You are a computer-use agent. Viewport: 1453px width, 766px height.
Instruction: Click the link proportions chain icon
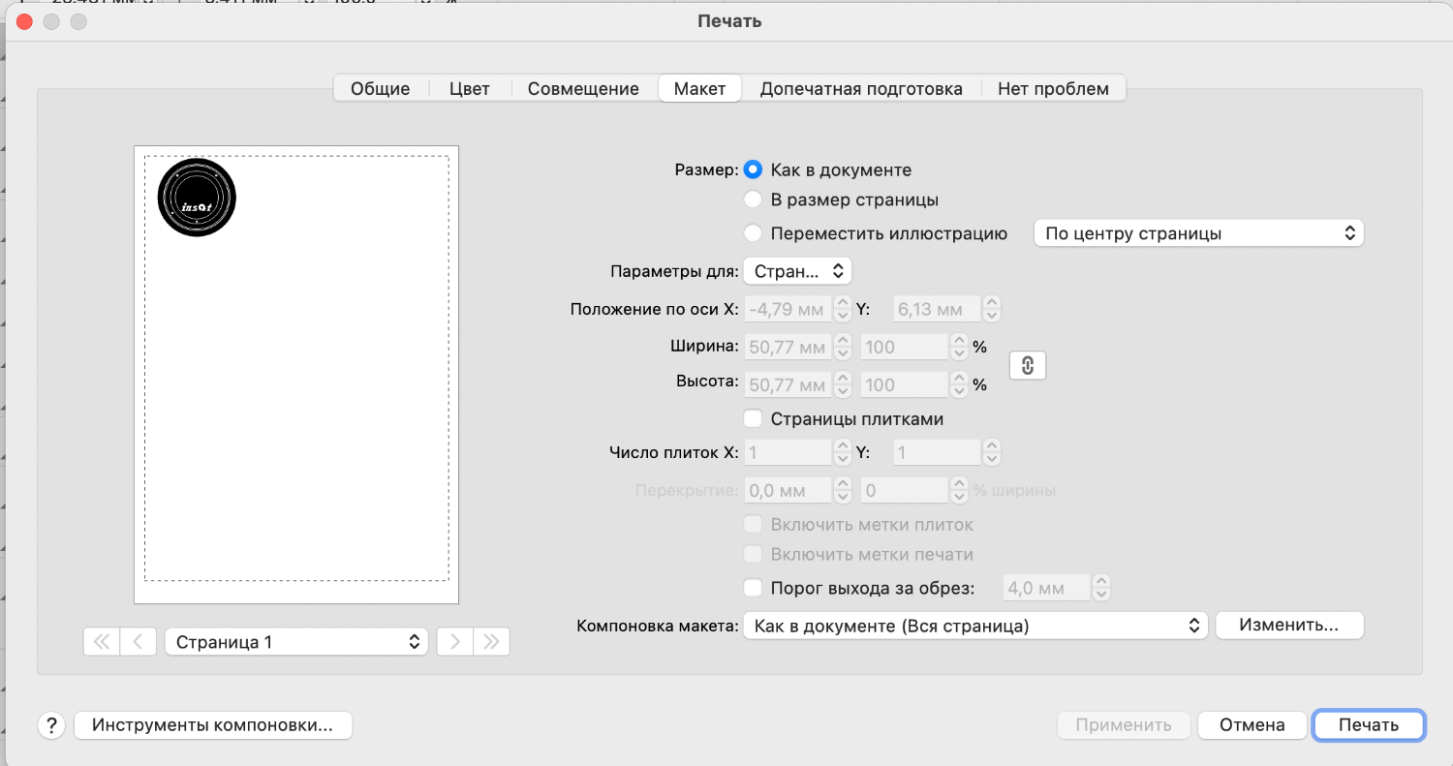[1028, 366]
